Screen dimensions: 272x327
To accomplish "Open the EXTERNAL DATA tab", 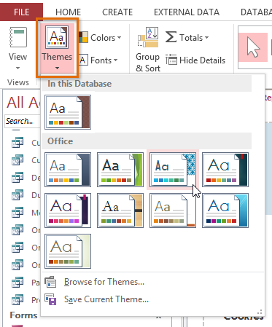I will (x=187, y=12).
